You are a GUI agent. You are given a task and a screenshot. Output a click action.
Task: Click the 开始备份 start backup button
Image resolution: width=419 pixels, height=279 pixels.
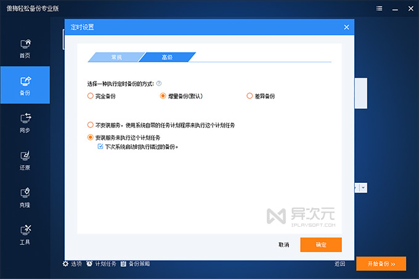381,264
